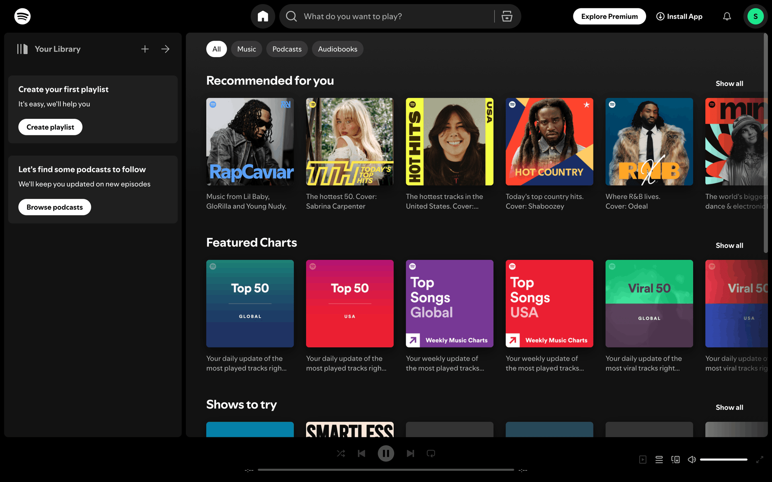
Task: Click Create playlist button
Action: (x=50, y=127)
